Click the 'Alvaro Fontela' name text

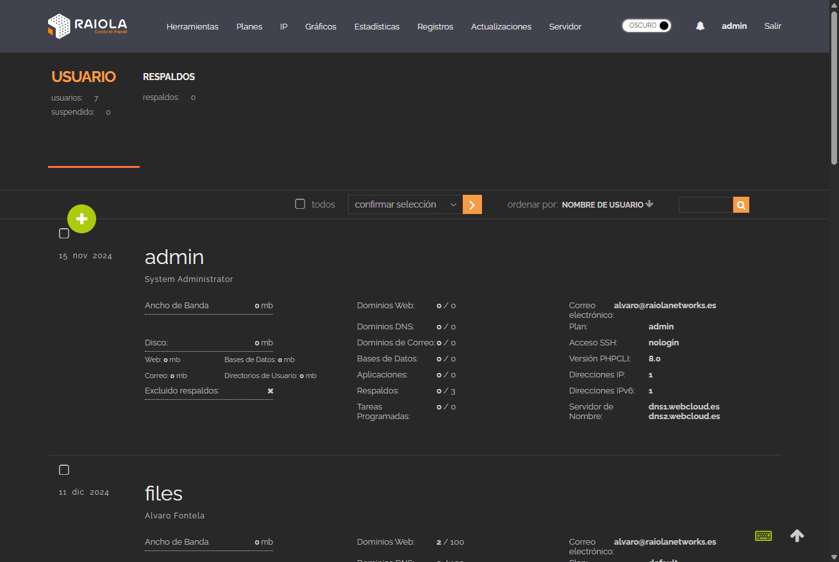[175, 516]
